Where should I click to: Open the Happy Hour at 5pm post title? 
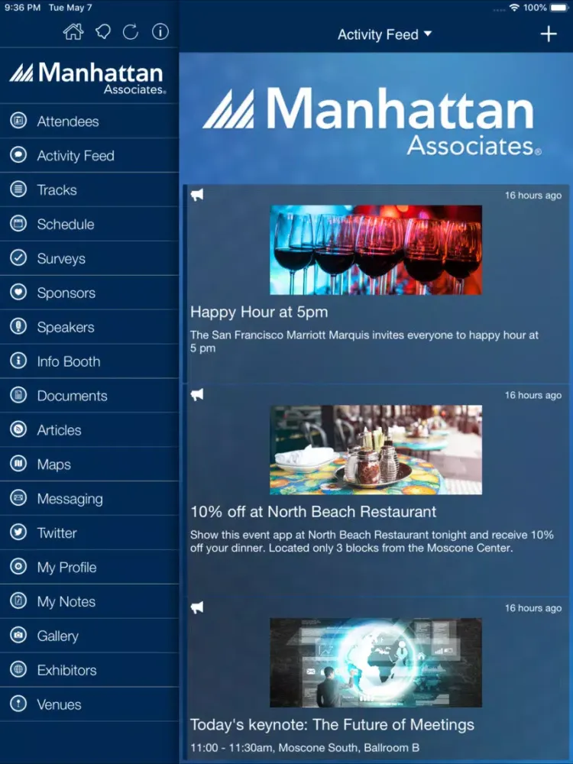coord(259,312)
